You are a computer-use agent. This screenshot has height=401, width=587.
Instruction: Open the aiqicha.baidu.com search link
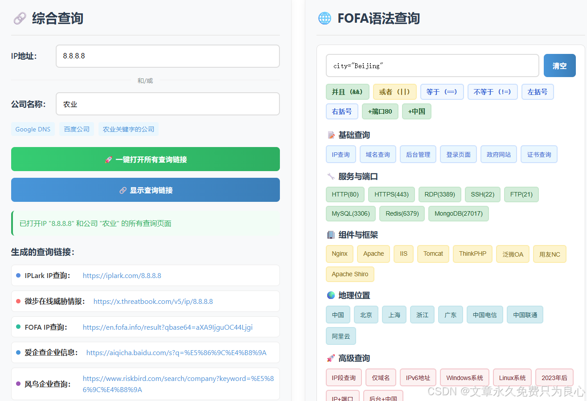click(x=177, y=353)
